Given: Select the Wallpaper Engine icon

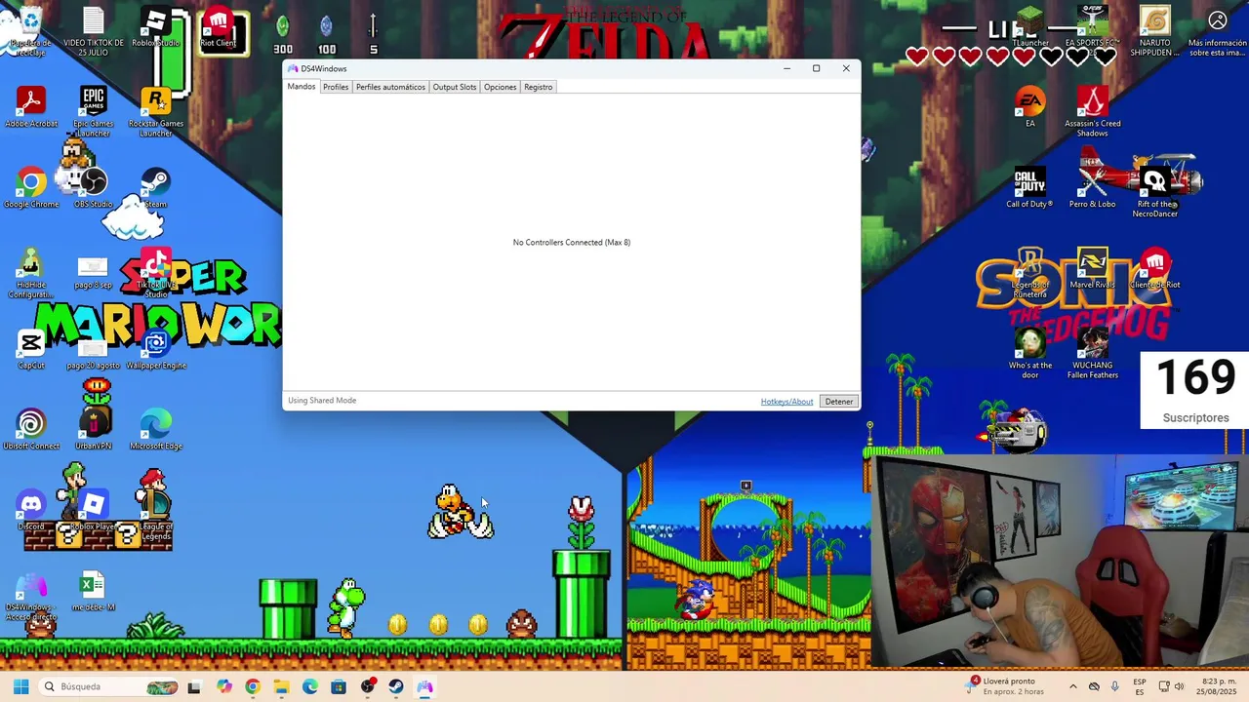Looking at the screenshot, I should point(155,350).
